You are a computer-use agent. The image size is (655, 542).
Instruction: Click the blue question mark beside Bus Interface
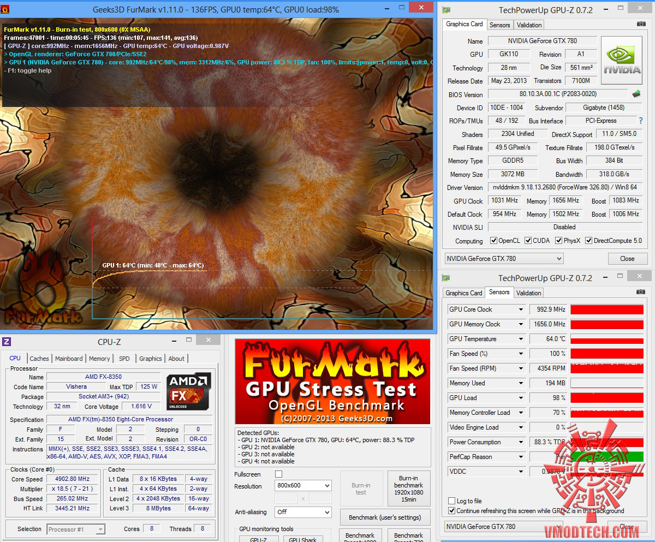tap(641, 121)
